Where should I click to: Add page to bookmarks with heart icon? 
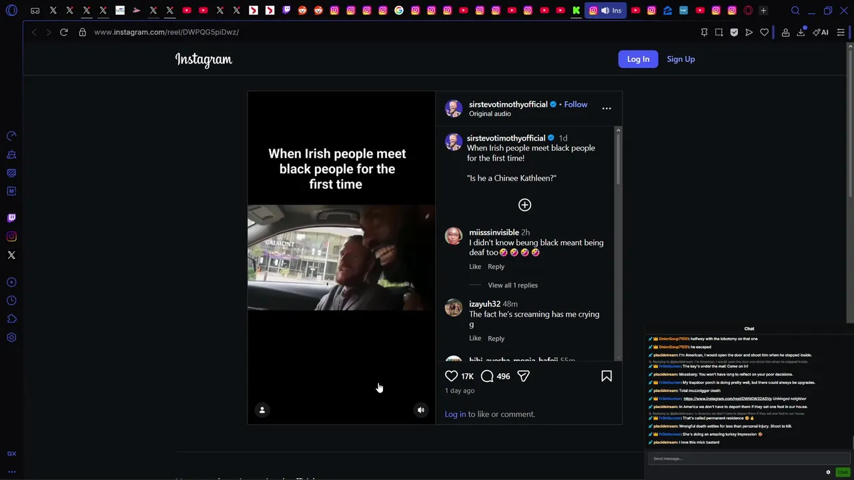pyautogui.click(x=765, y=32)
